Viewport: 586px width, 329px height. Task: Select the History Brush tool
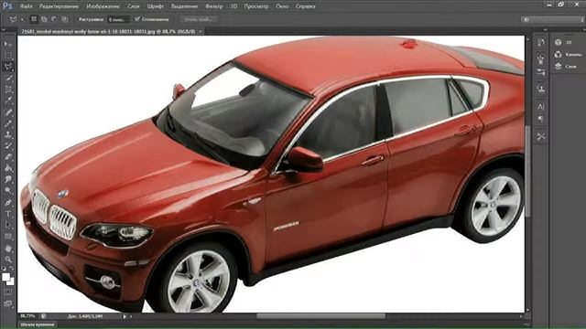[x=8, y=145]
